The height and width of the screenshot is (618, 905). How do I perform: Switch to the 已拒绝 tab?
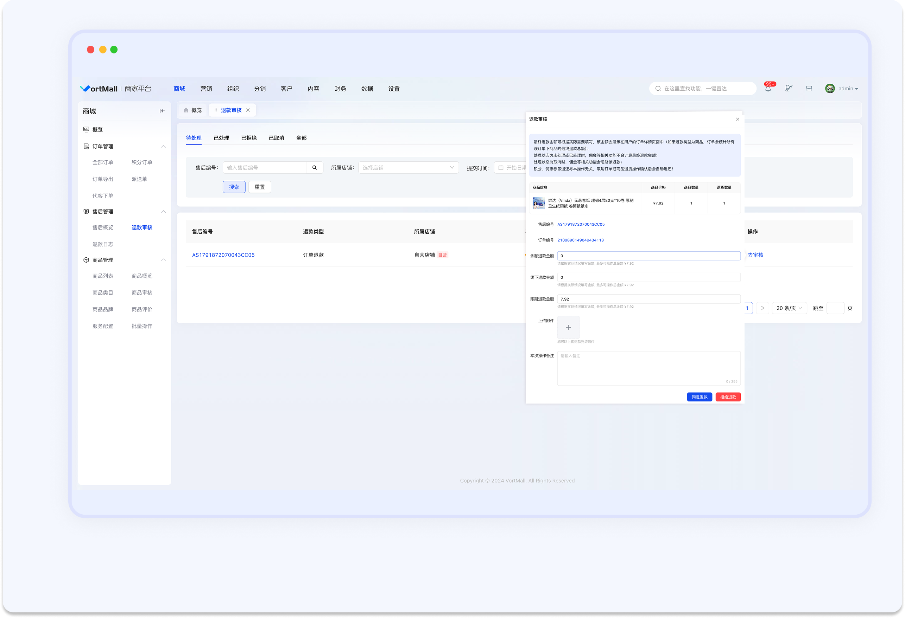click(249, 138)
